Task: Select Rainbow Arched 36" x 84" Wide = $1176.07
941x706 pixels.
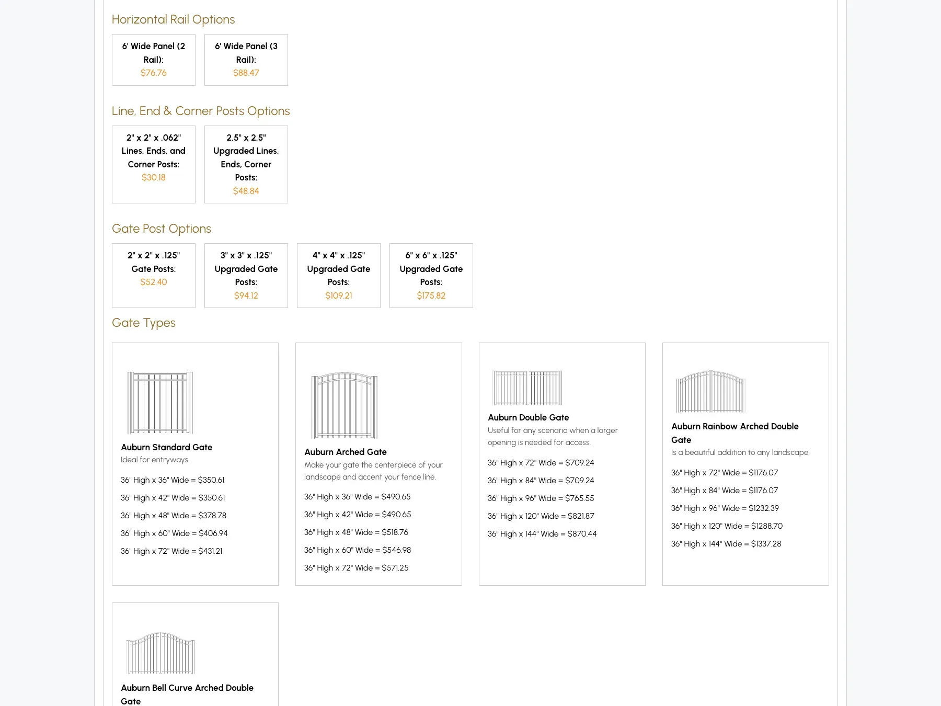Action: click(x=725, y=491)
